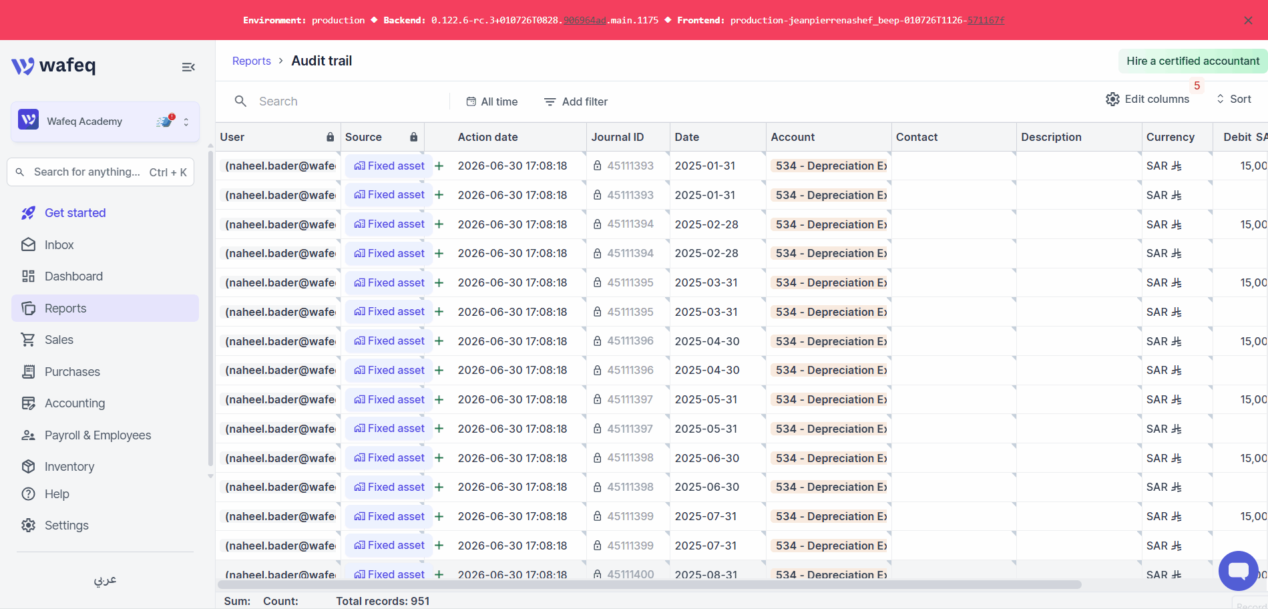
Task: Open Get started in the sidebar
Action: pyautogui.click(x=105, y=213)
